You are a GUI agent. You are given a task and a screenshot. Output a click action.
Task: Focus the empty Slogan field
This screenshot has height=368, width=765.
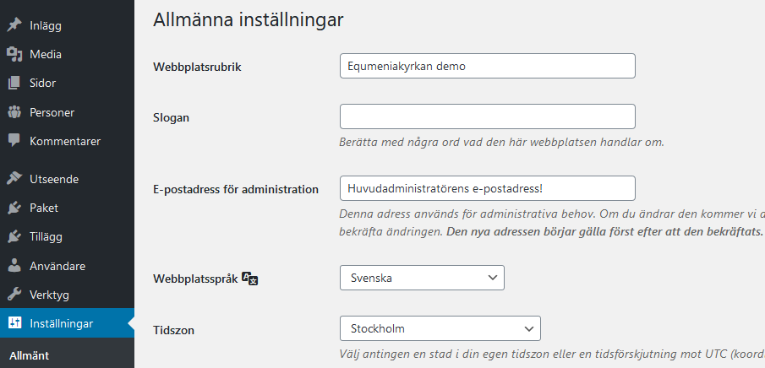(488, 116)
